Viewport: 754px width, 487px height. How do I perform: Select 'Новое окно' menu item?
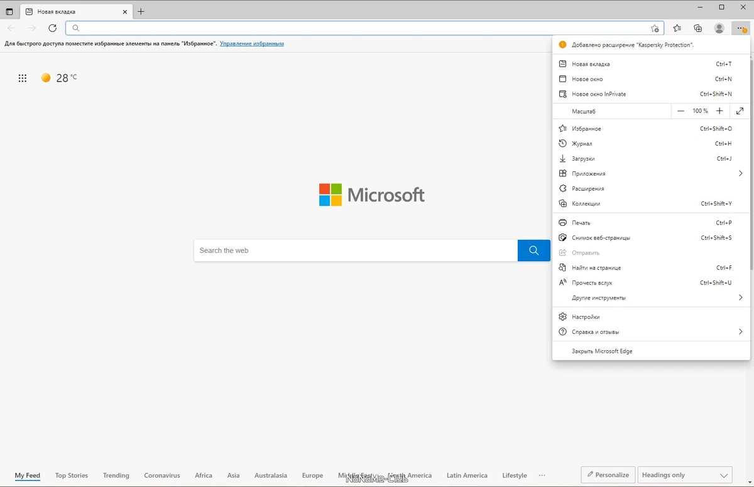coord(651,79)
